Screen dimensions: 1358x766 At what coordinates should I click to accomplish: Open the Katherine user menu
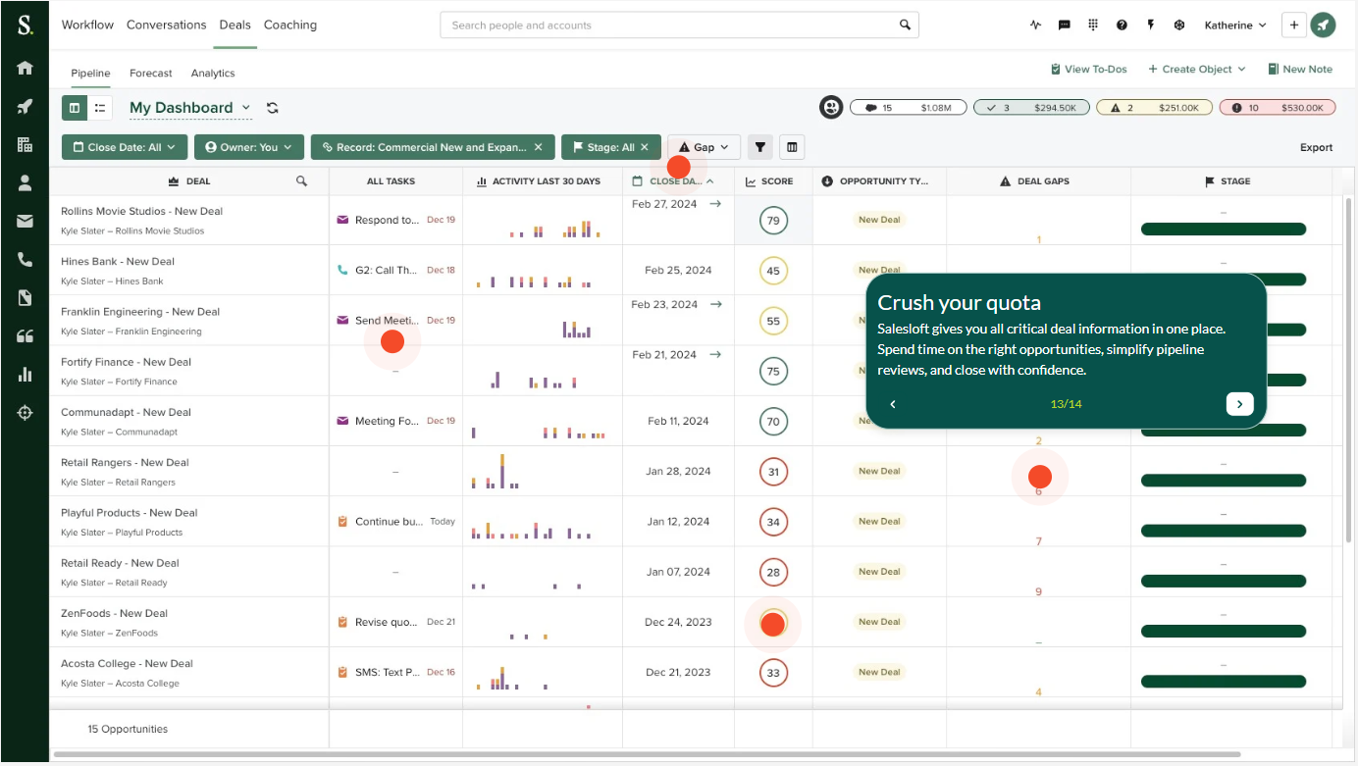click(1235, 26)
